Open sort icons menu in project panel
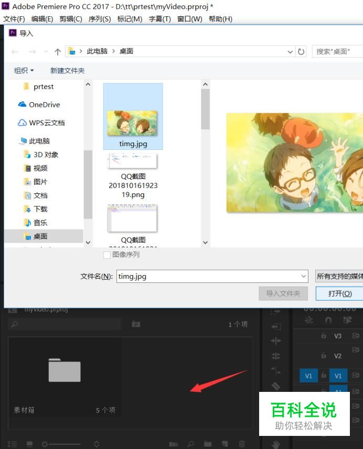The image size is (363, 449). click(97, 444)
